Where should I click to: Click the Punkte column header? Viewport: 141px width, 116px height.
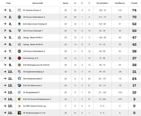point(134,3)
